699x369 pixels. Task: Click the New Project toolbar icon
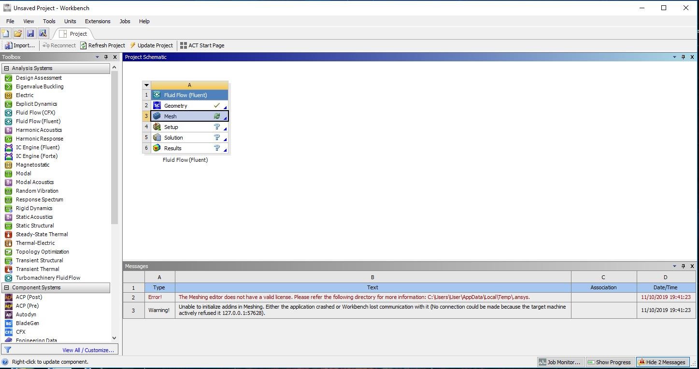pyautogui.click(x=5, y=33)
